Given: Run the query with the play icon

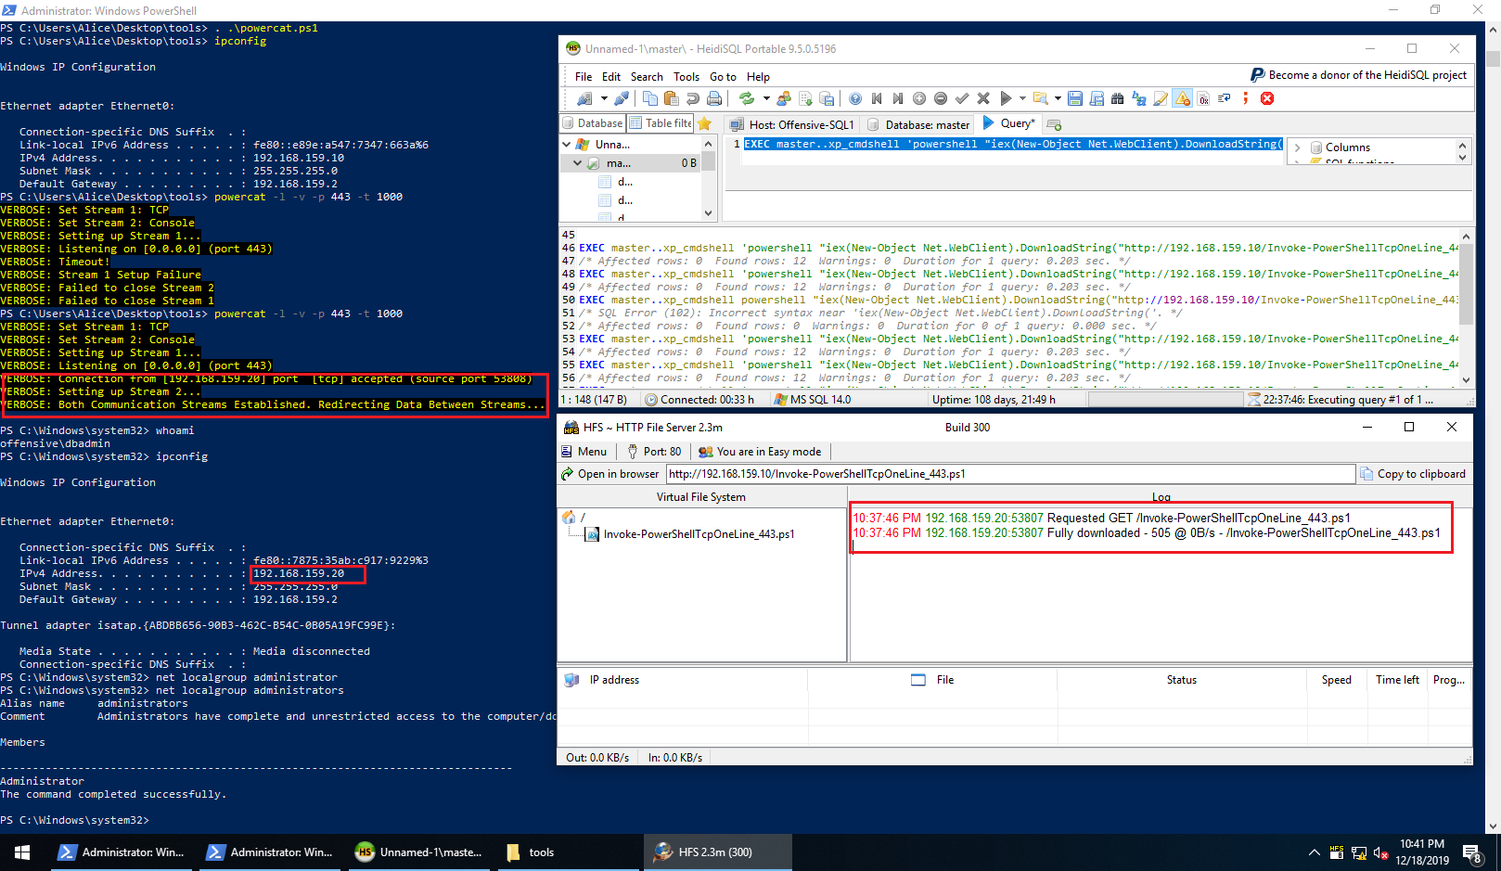Looking at the screenshot, I should (1006, 98).
